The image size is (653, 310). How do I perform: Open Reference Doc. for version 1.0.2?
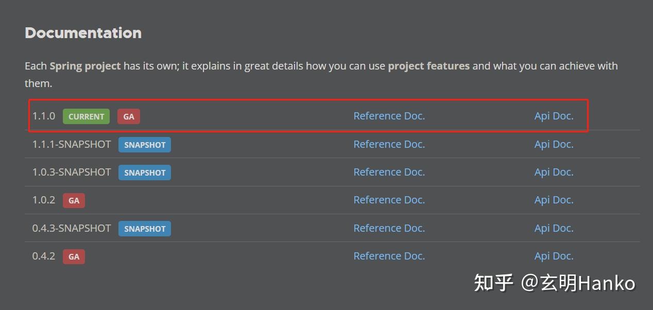389,200
